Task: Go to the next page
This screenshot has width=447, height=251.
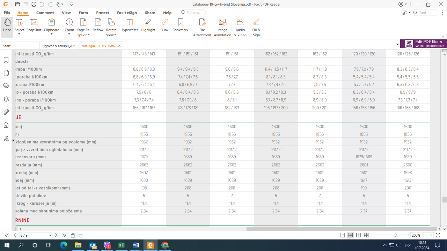Action: pyautogui.click(x=56, y=235)
